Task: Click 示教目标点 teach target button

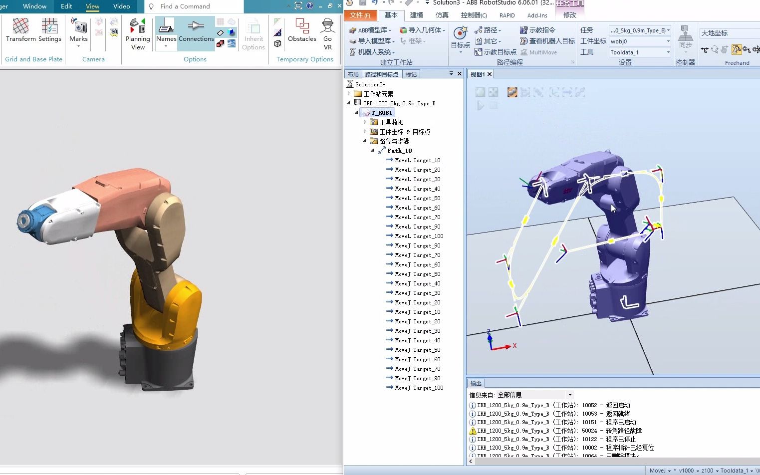Action: 496,52
